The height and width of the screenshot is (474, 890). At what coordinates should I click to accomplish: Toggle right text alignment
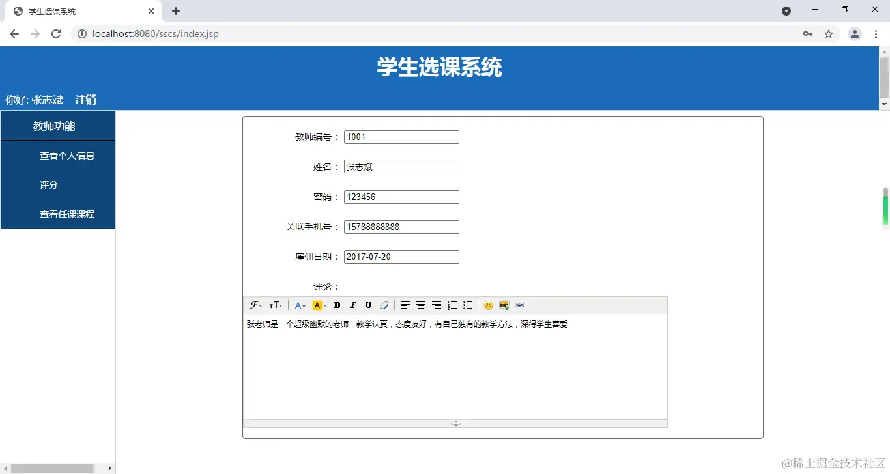436,305
